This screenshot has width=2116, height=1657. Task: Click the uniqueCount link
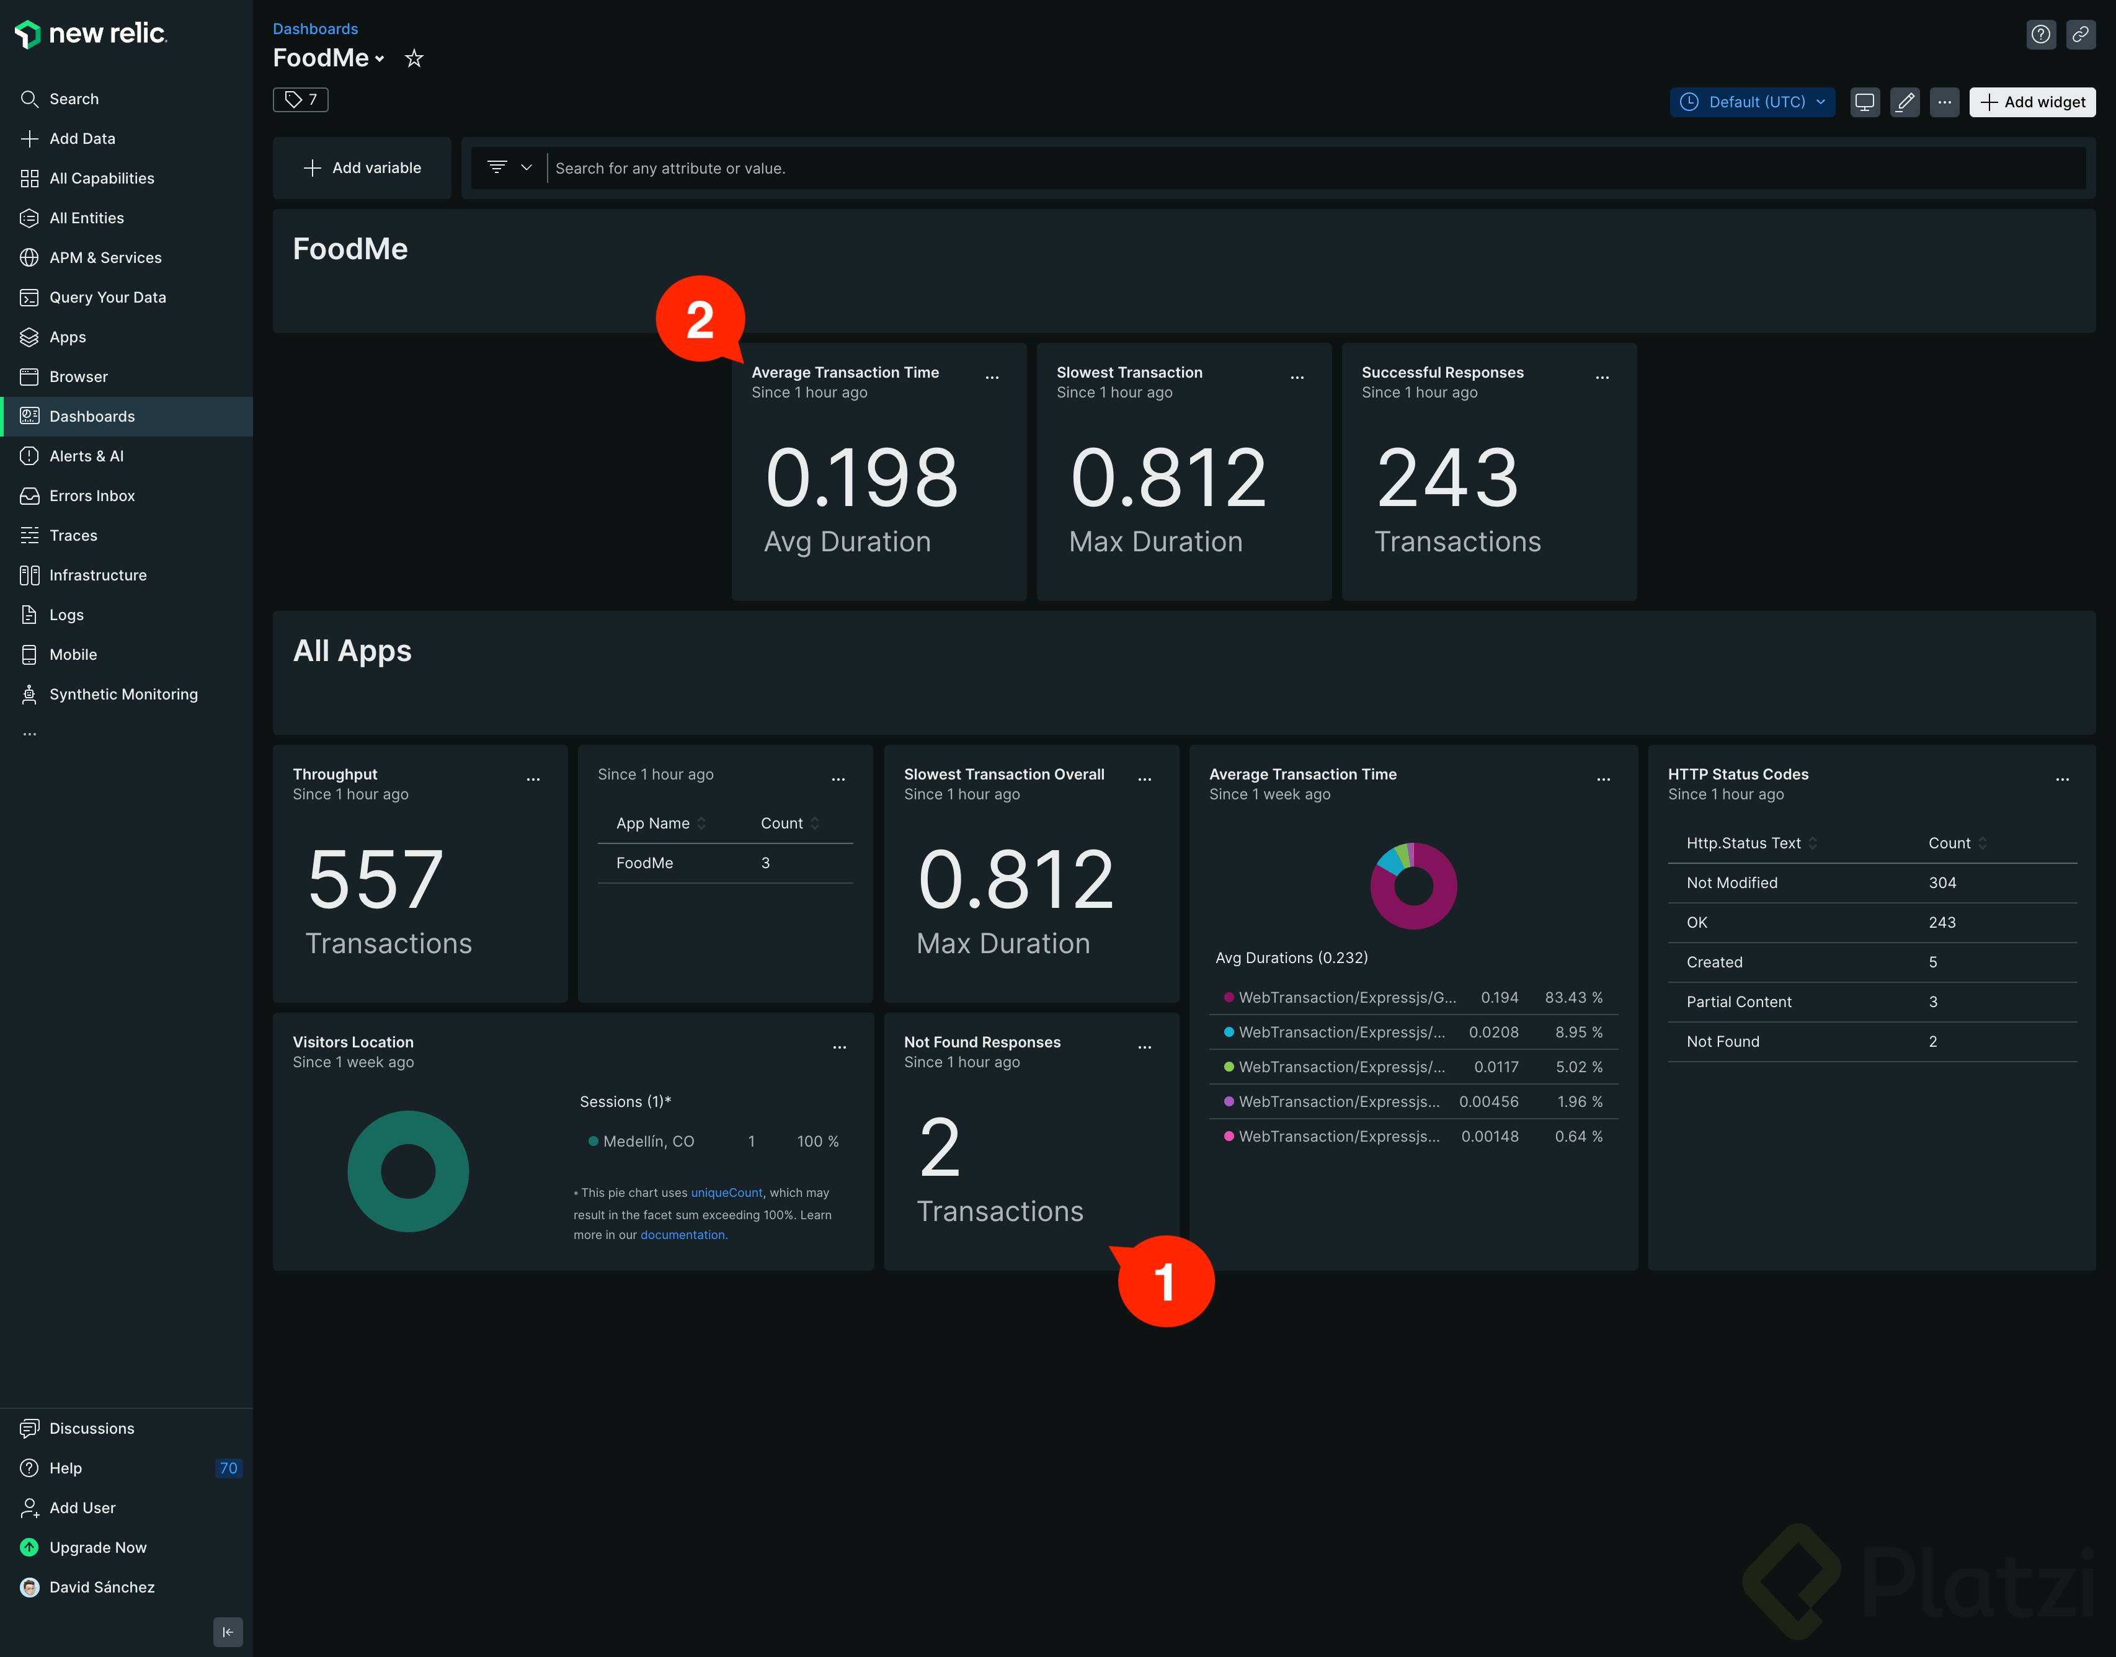(727, 1193)
